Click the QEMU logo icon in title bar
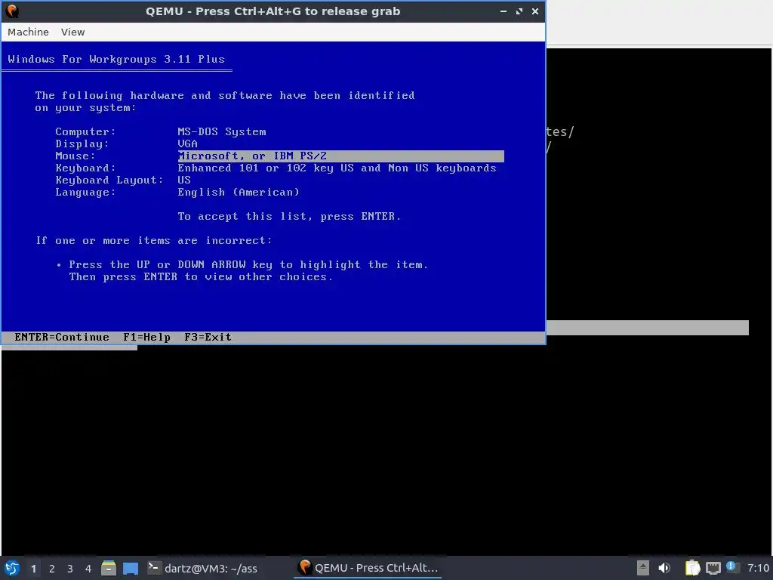 [12, 11]
